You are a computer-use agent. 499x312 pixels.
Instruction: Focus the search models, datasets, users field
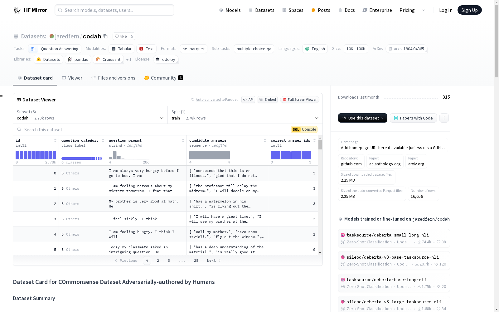point(114,10)
